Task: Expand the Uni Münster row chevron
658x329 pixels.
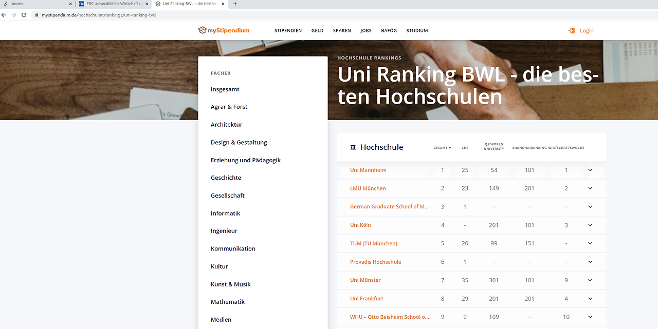Action: point(590,280)
